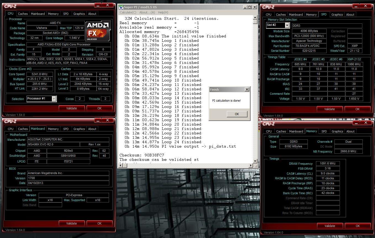Click the Super PI vertical scrollbar down arrow

pyautogui.click(x=255, y=161)
